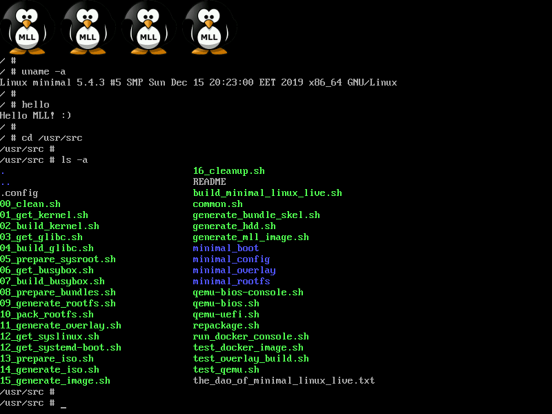Click the rightmost MLL penguin logo
Image resolution: width=552 pixels, height=414 pixels.
[209, 28]
